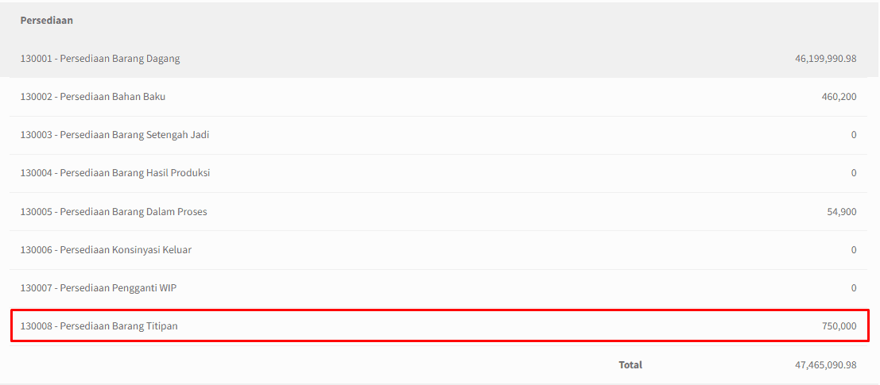Click zero balance of Konsinyasi Keluar
The height and width of the screenshot is (385, 880).
tap(854, 249)
